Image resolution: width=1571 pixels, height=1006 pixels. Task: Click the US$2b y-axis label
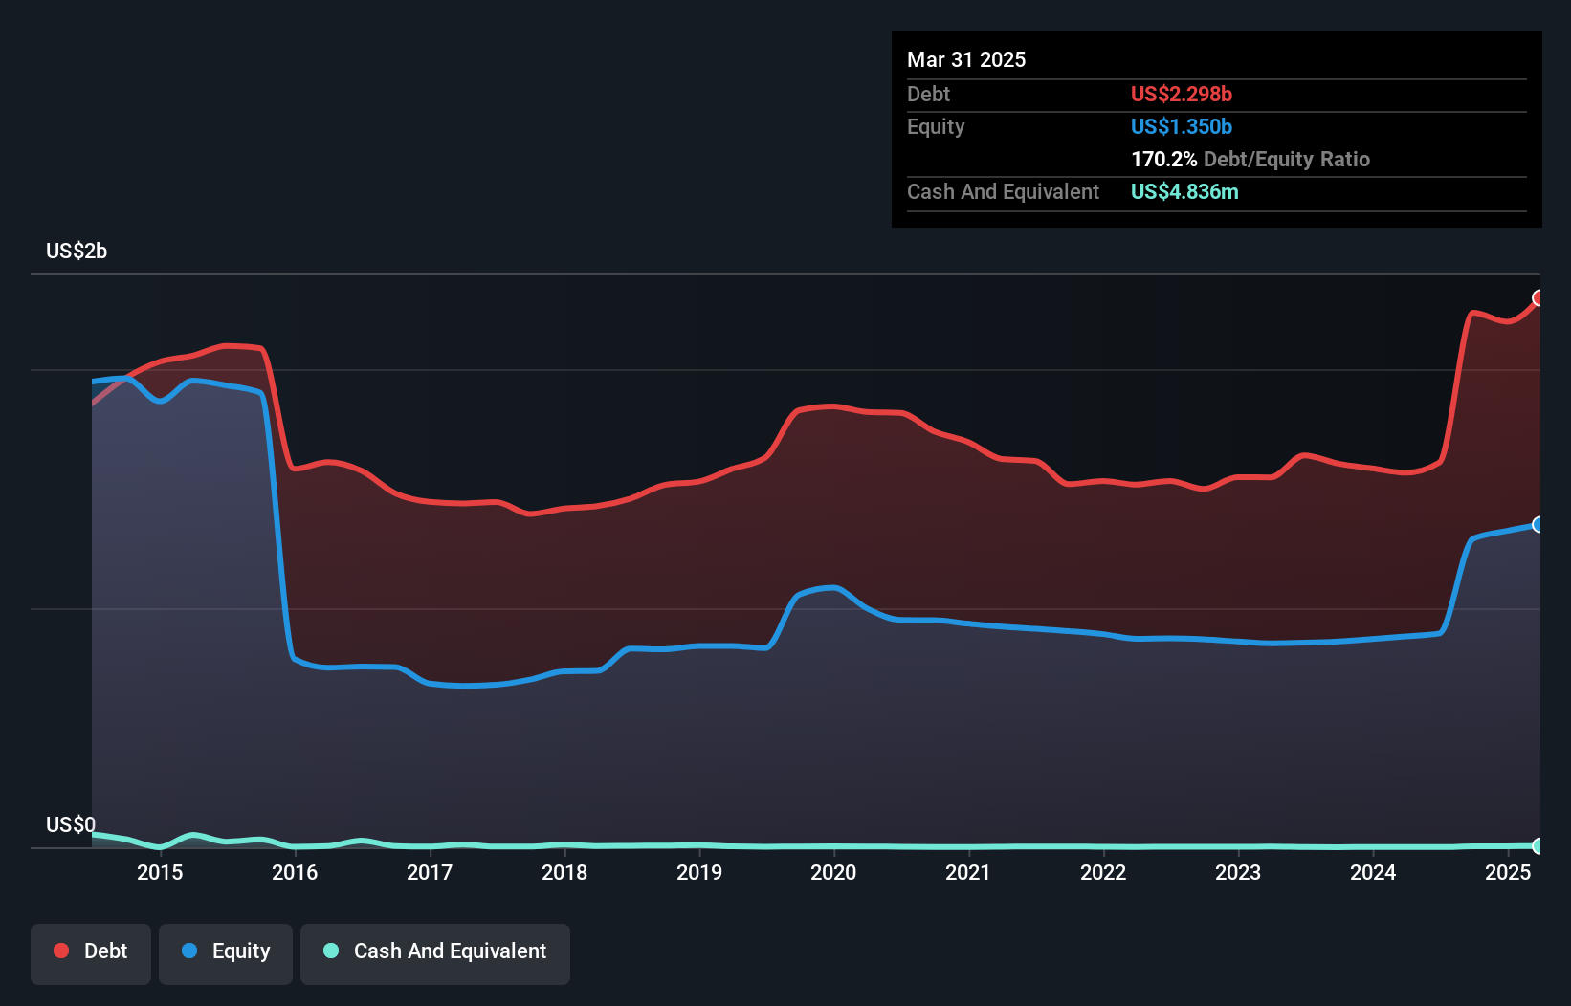click(x=77, y=251)
